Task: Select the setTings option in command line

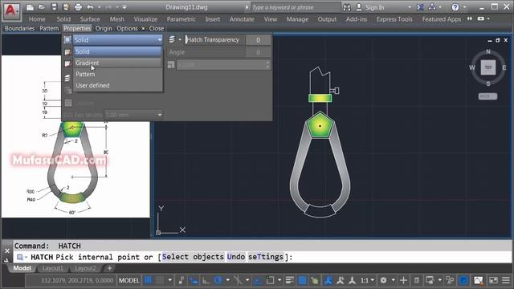Action: click(x=266, y=257)
